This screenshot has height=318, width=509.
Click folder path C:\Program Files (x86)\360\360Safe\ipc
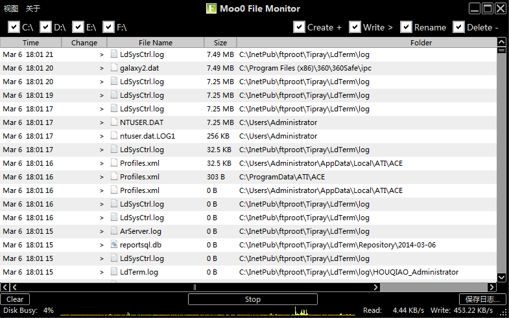pos(305,68)
